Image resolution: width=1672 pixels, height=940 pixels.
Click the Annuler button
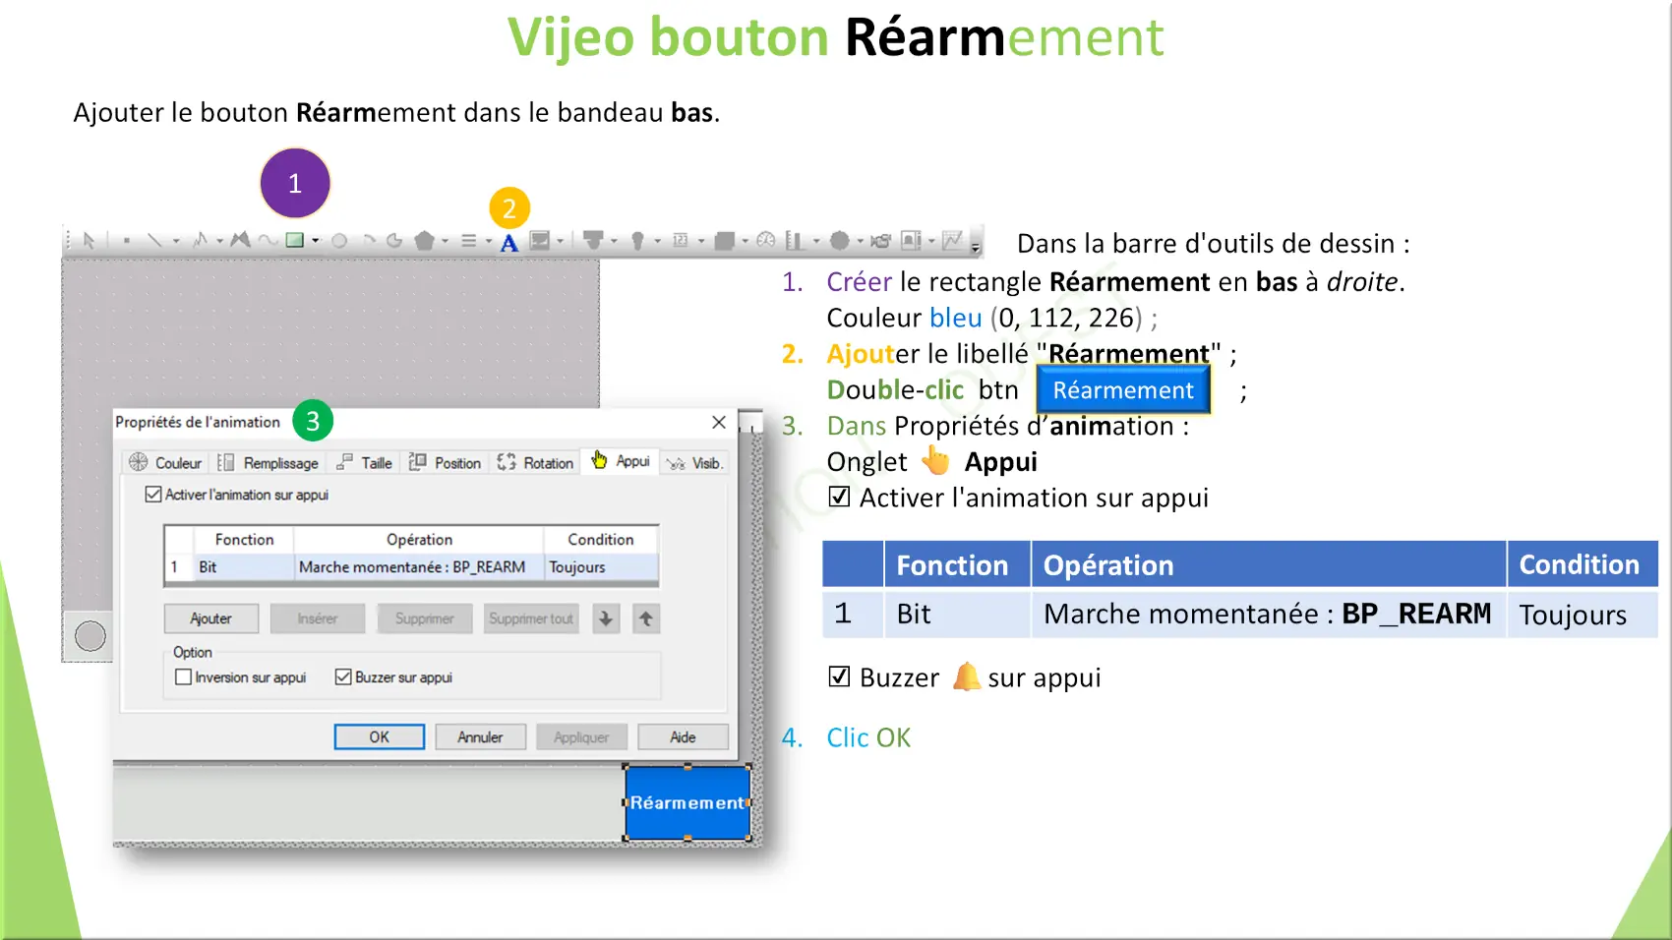480,736
